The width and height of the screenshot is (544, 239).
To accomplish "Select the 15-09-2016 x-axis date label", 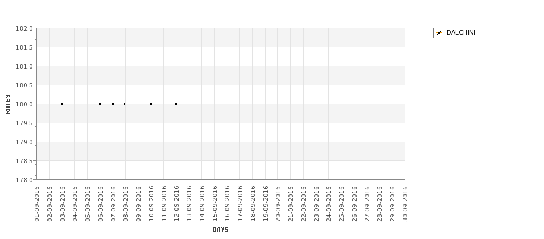I will tap(214, 204).
